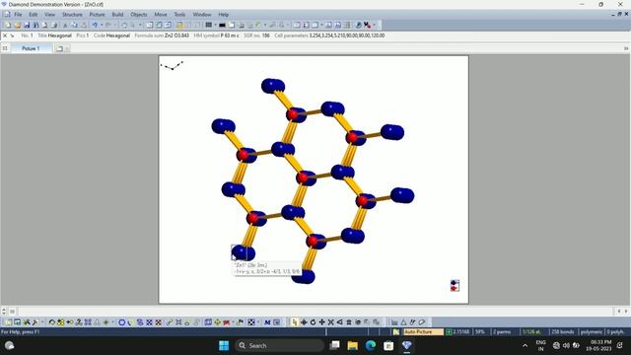Click the green arrow icon in bottom toolbar
Viewport: 631px width, 355px height.
217,322
